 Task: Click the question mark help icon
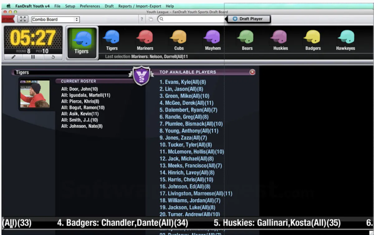142,19
